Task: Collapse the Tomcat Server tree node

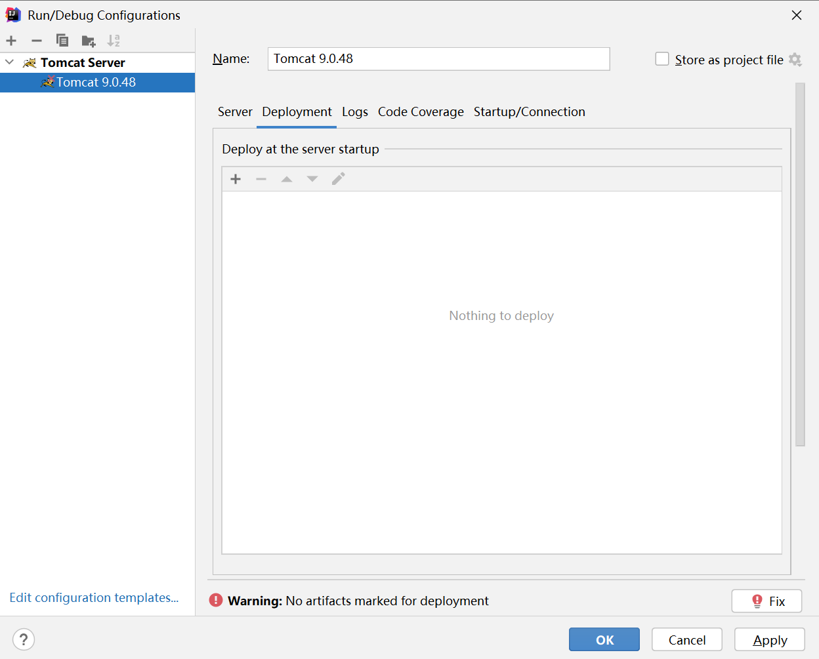Action: click(10, 62)
